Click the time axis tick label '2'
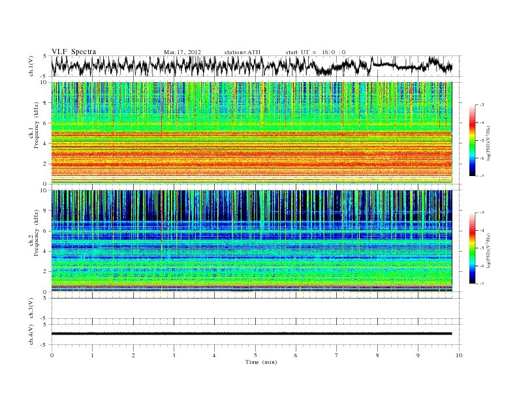This screenshot has width=517, height=399. (x=133, y=355)
